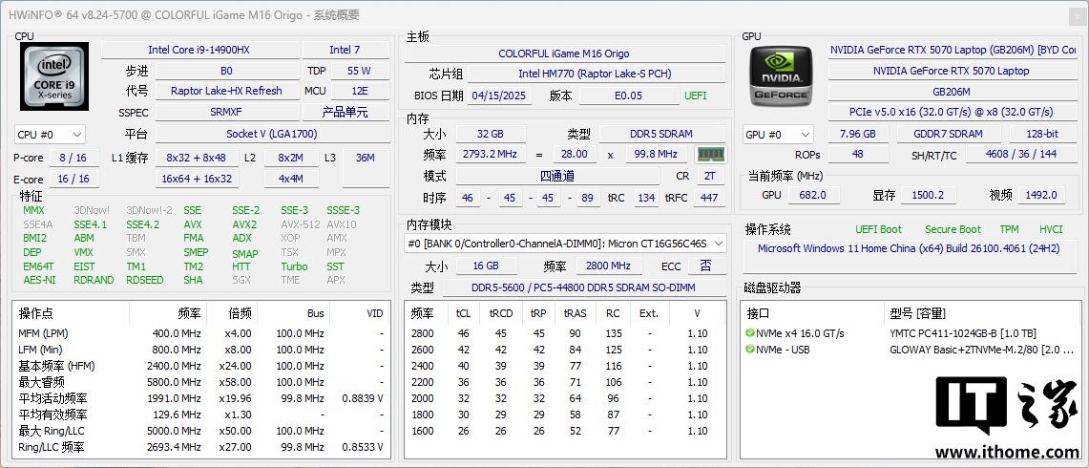
Task: Select the YMTC PC411-1024GB-B drive entry
Action: [961, 333]
